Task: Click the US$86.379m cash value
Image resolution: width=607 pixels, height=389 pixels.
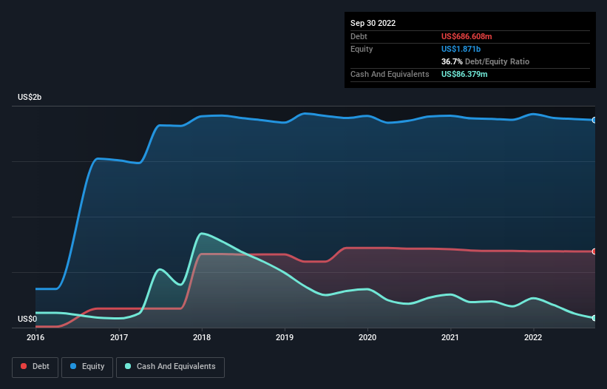Action: click(464, 74)
